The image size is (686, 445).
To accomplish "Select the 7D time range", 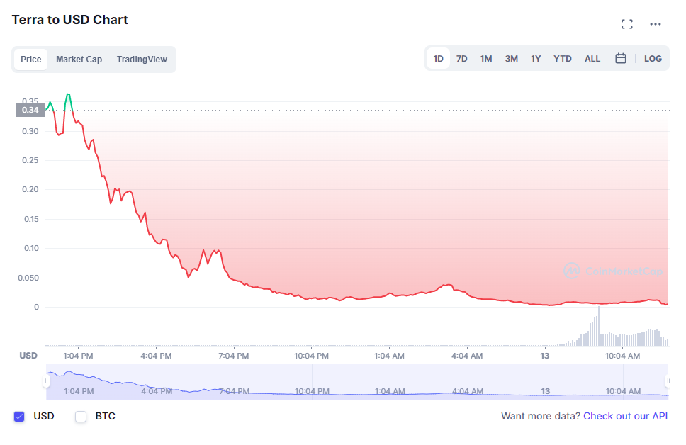I will point(461,59).
